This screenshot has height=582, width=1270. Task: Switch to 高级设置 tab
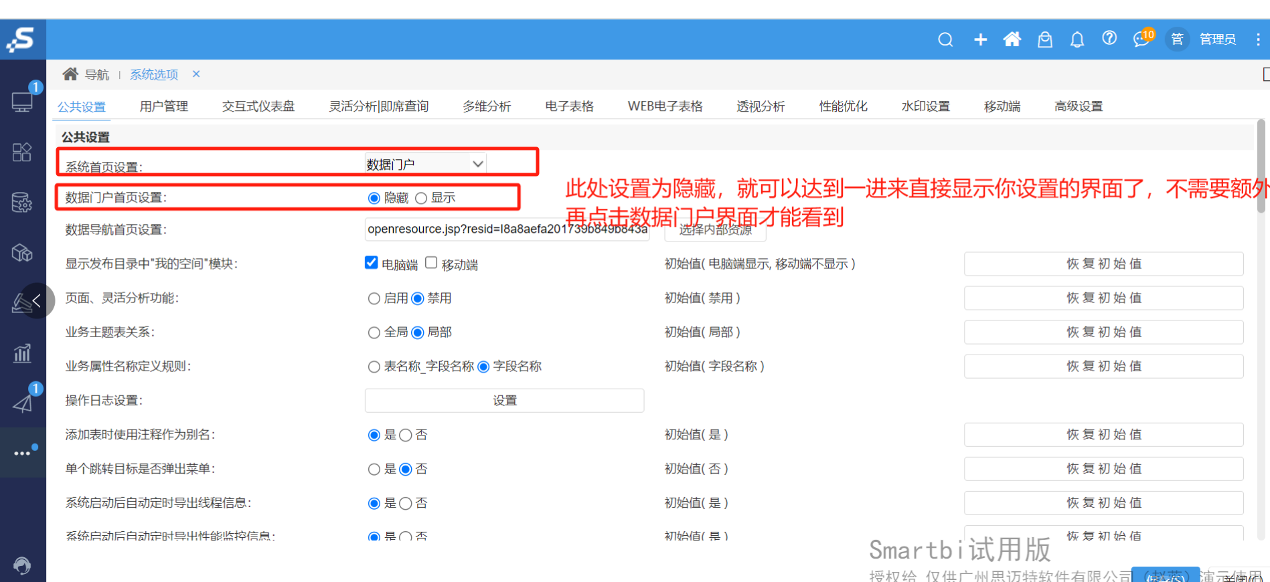point(1079,106)
